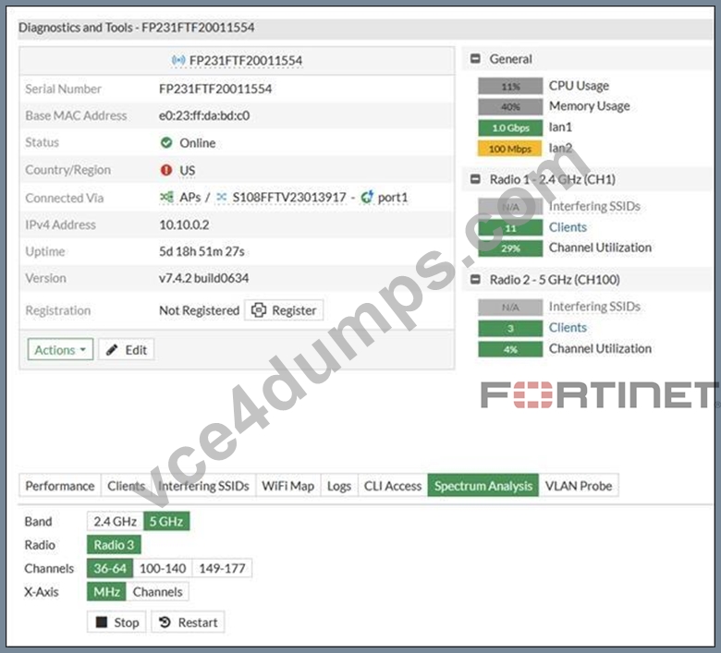This screenshot has width=721, height=653.
Task: Click the AP radio icon beside FP231FTF20011554 title
Action: [x=178, y=60]
